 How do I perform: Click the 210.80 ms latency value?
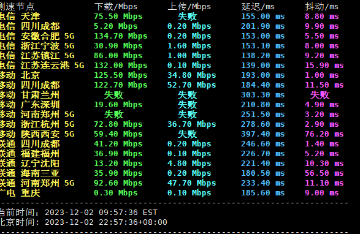pyautogui.click(x=263, y=105)
